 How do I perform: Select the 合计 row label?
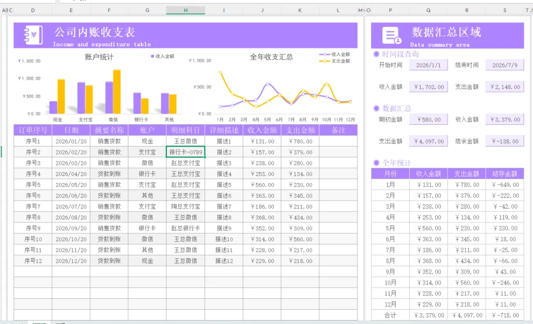[x=390, y=315]
